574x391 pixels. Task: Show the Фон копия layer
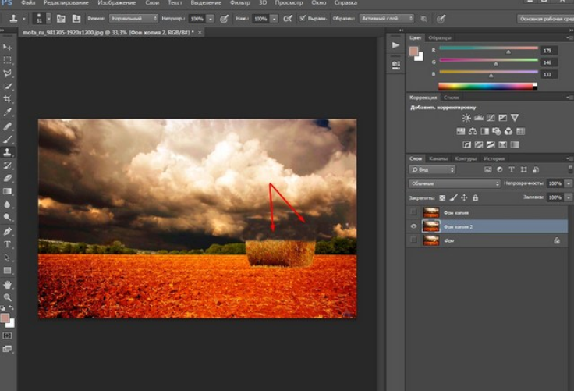413,212
